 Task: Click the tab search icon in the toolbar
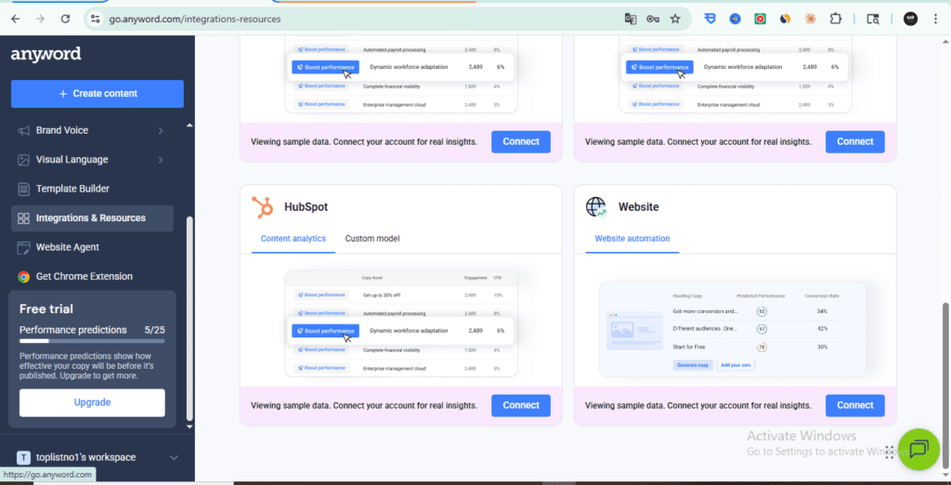click(x=873, y=19)
